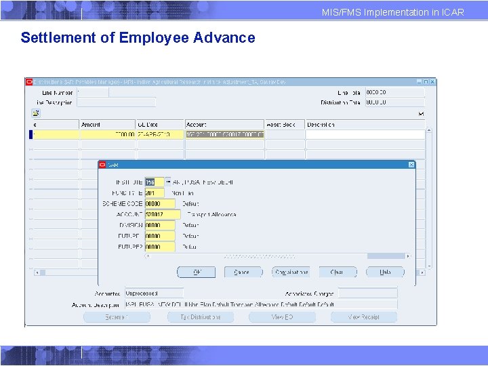The height and width of the screenshot is (366, 488).
Task: Click the SAR dialog horizontal scrollbar thumb
Action: pos(386,256)
